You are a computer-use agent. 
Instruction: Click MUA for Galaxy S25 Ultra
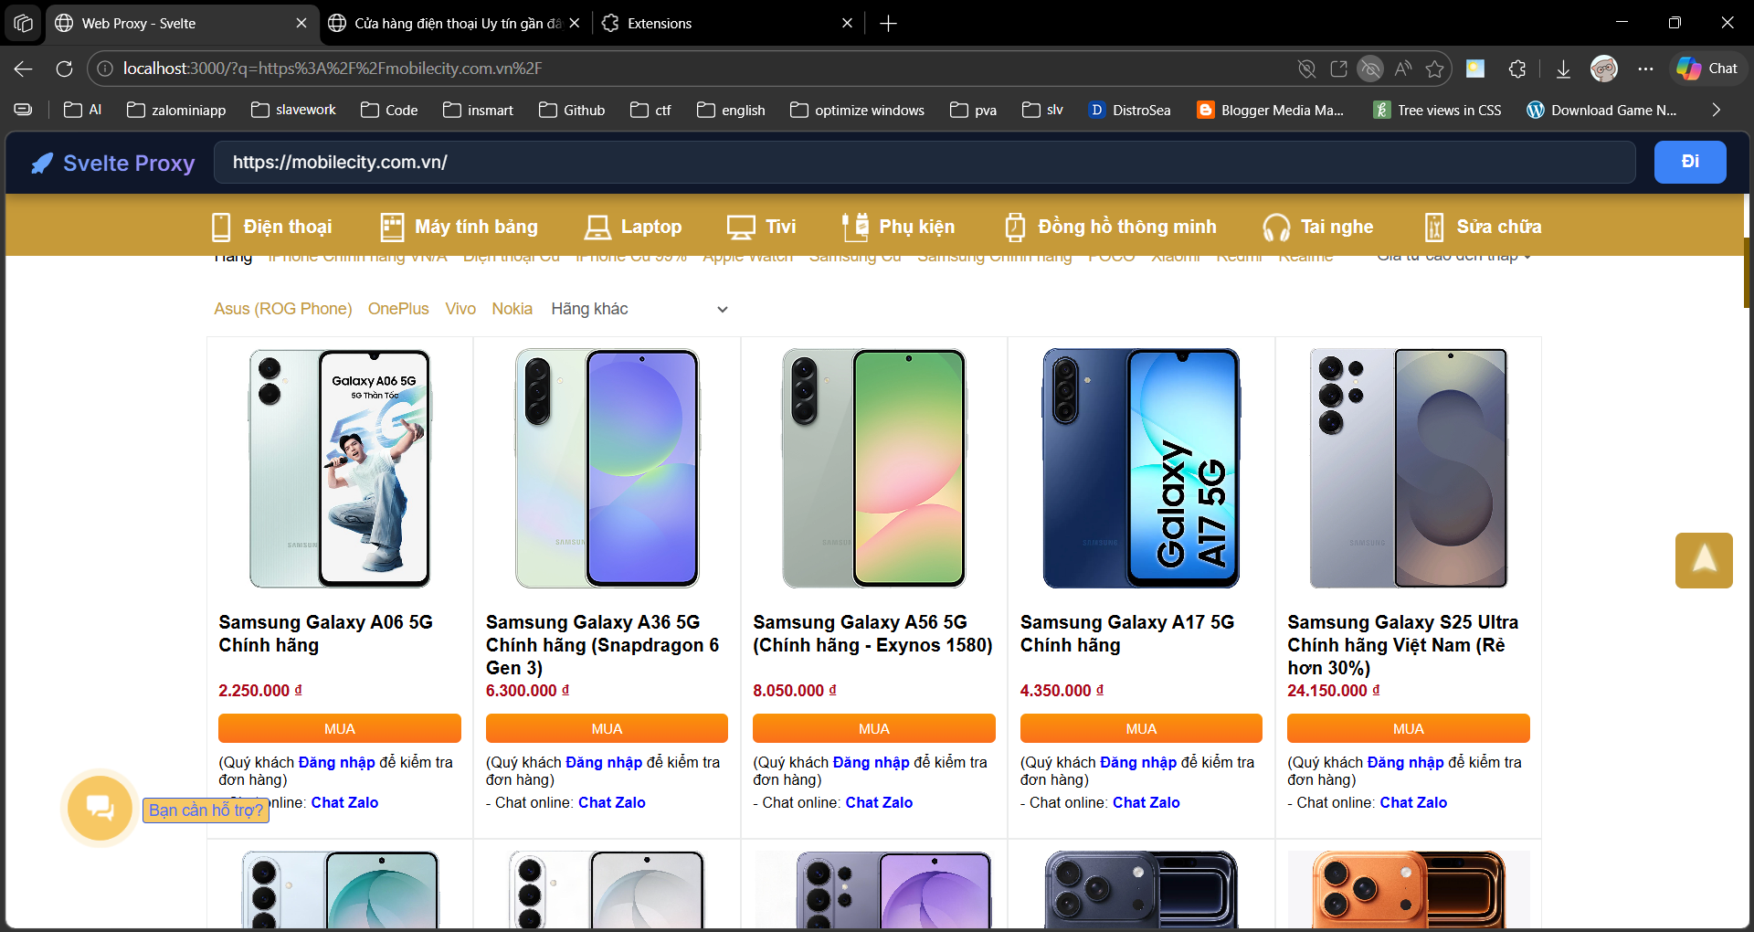(1409, 728)
